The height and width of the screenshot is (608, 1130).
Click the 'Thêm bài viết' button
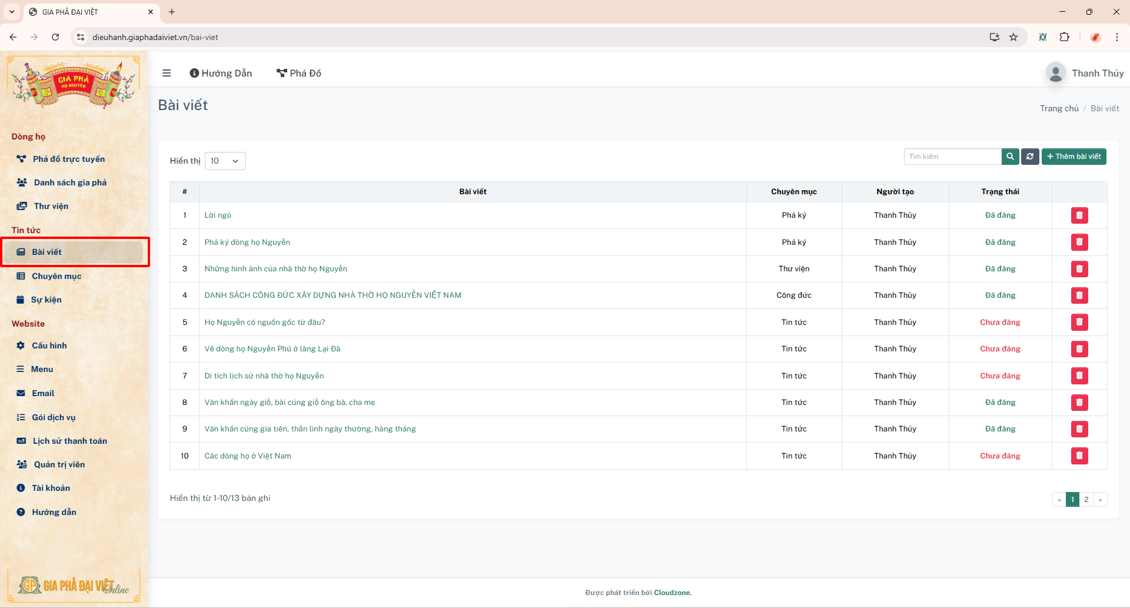(1073, 157)
